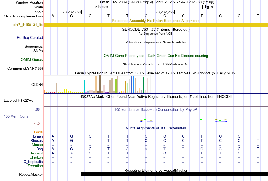Click the Scale label

(x=38, y=7)
